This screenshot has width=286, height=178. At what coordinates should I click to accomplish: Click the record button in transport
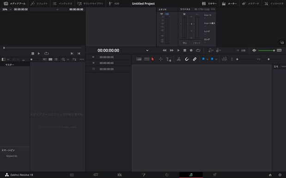(x=191, y=50)
